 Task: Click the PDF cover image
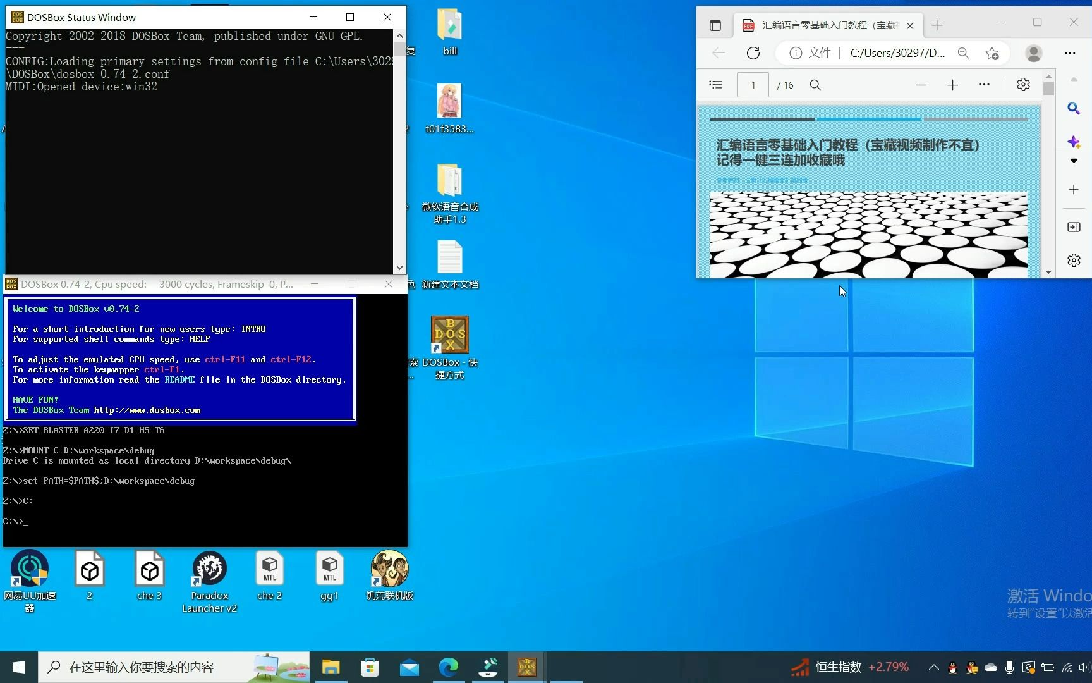pyautogui.click(x=868, y=235)
